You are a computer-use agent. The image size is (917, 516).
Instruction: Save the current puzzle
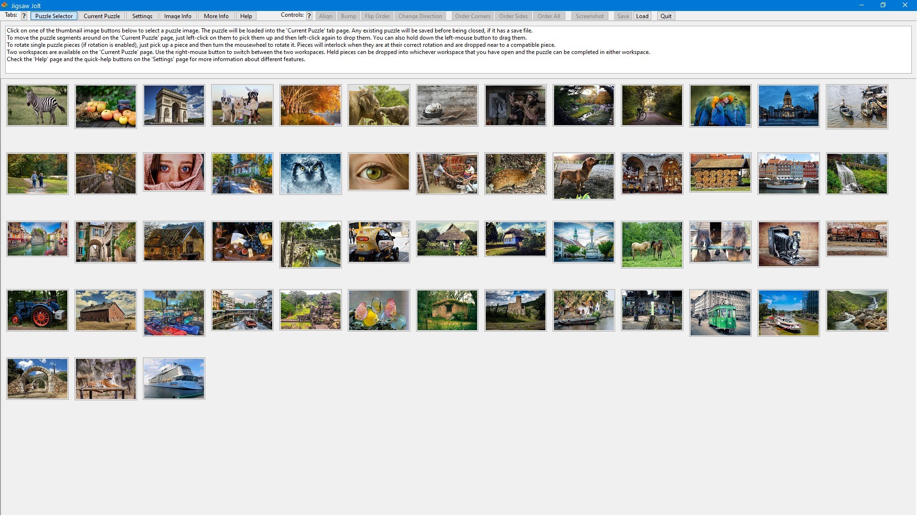pos(622,16)
